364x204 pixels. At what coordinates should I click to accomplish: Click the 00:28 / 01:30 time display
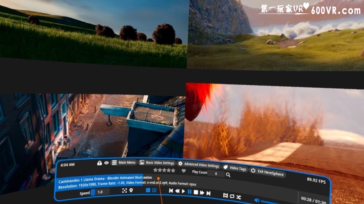(x=314, y=200)
